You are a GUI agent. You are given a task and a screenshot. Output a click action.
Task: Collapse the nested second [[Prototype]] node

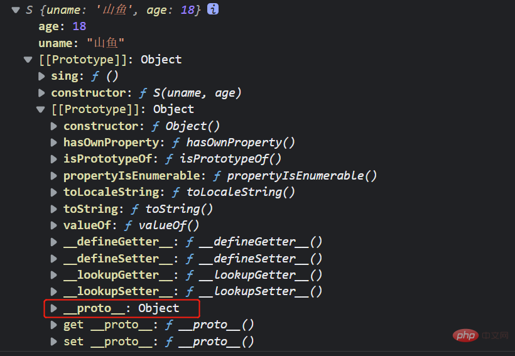(x=41, y=109)
